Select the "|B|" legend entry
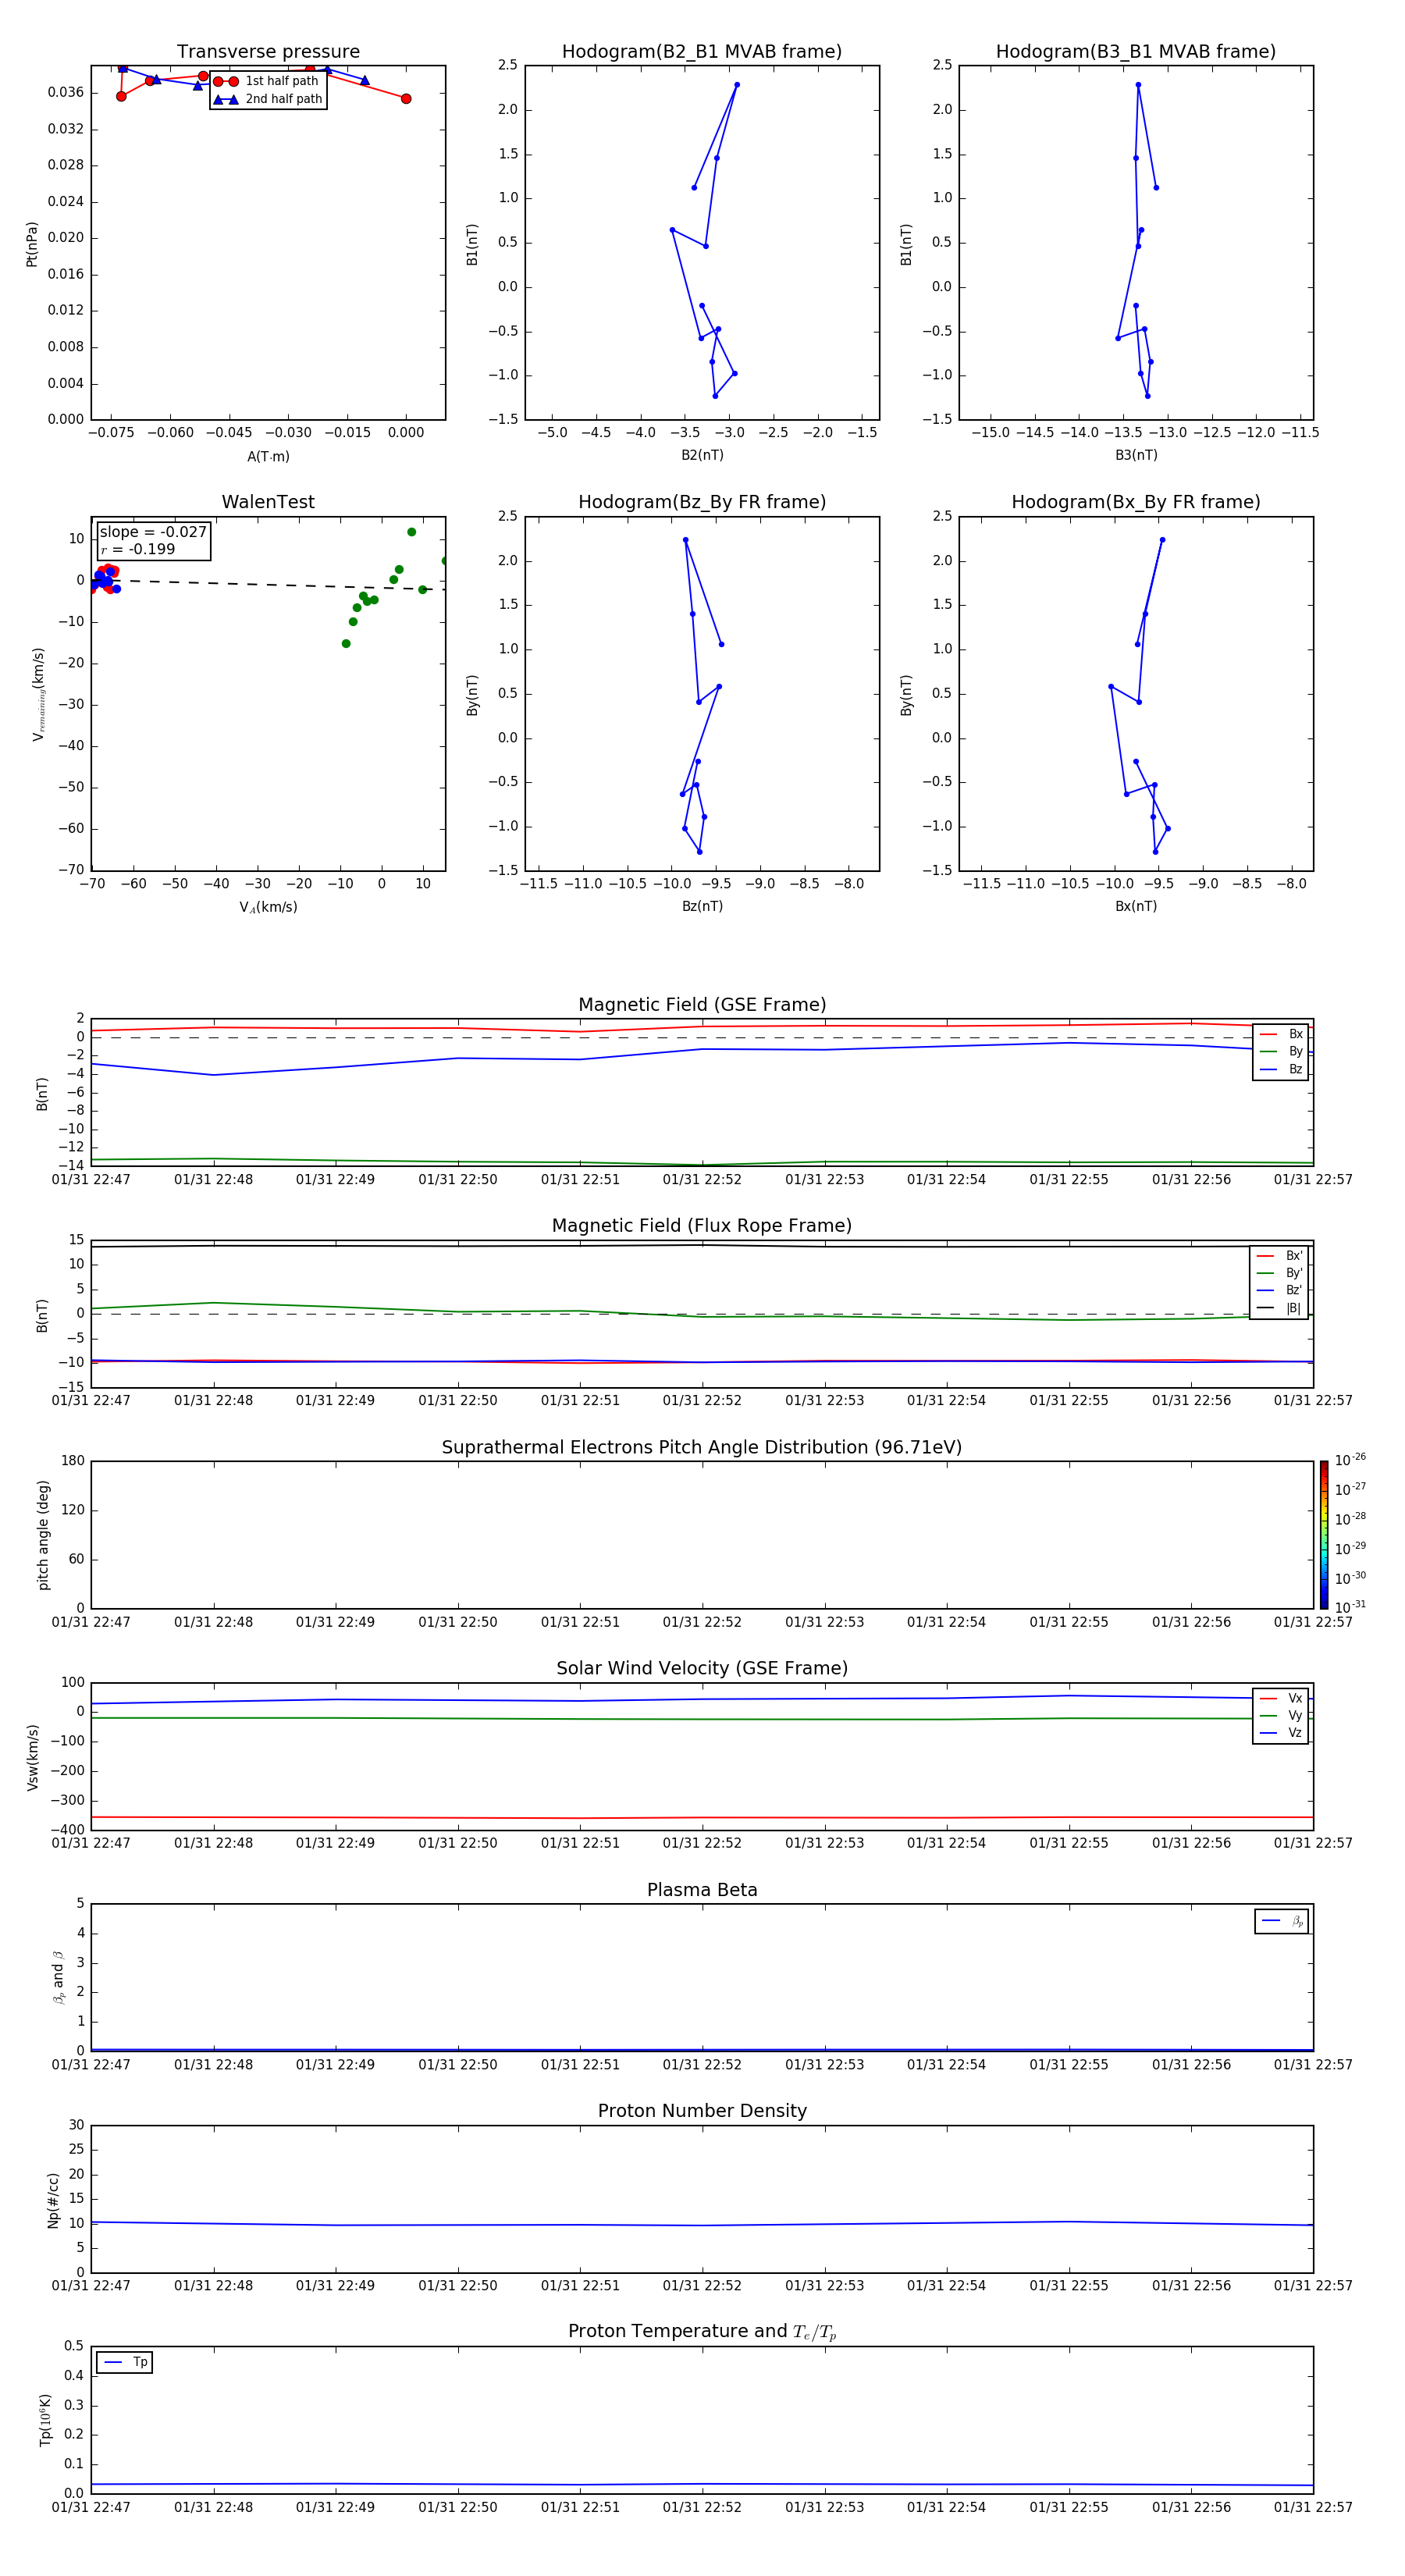This screenshot has width=1405, height=2576. coord(1280,1308)
